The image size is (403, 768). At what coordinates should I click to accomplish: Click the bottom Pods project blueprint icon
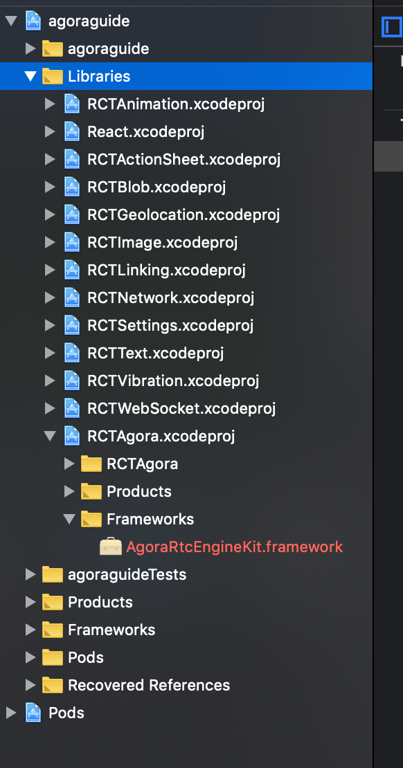pos(33,712)
